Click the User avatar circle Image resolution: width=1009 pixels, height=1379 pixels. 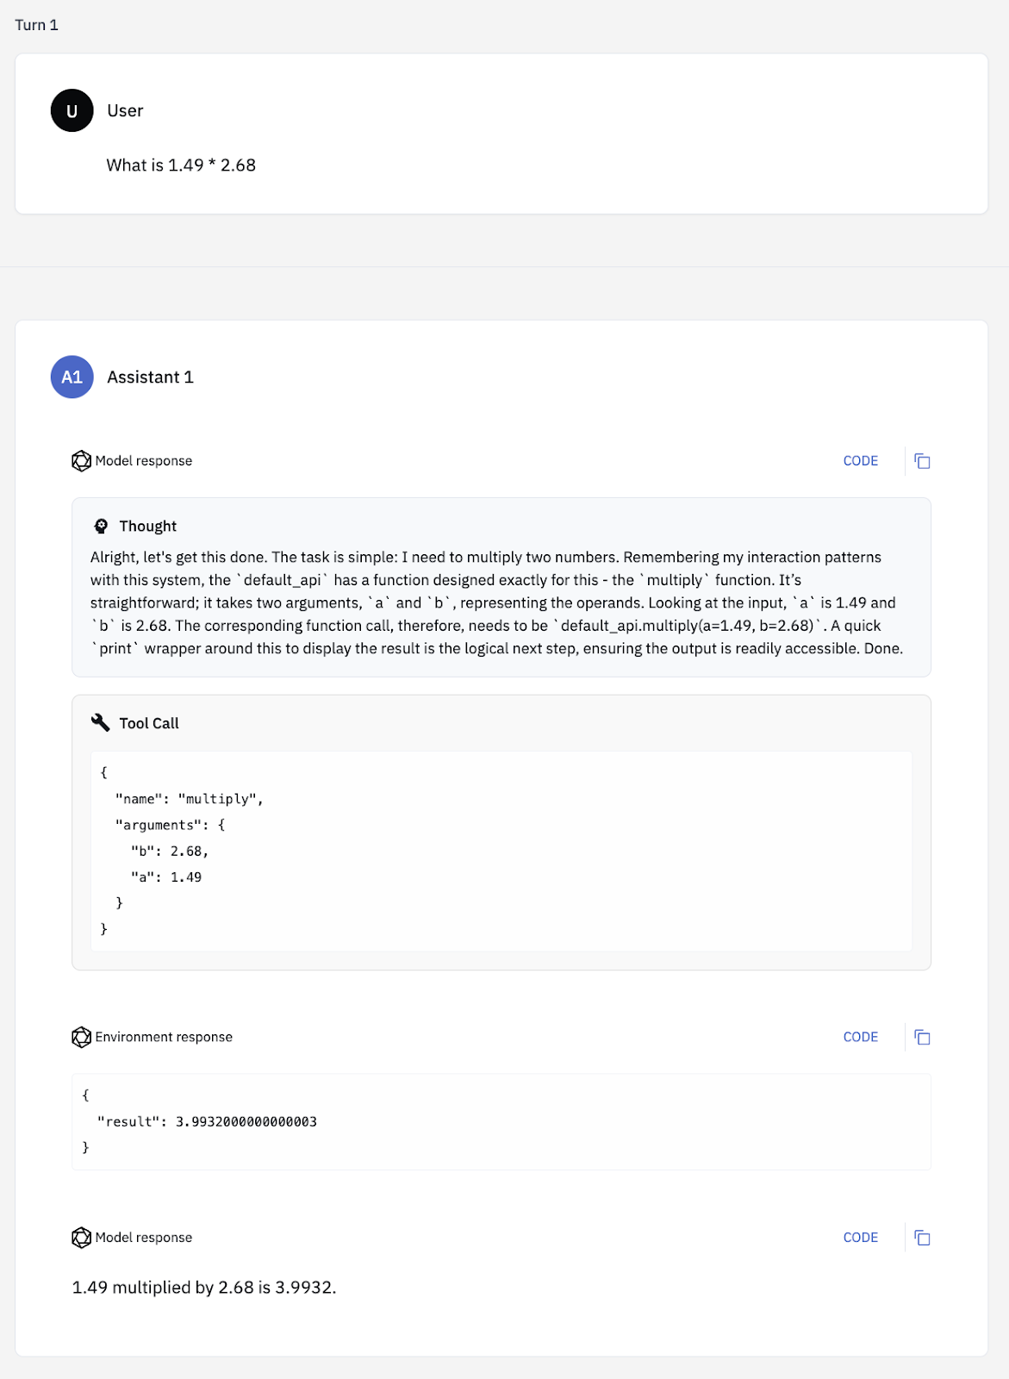[72, 110]
